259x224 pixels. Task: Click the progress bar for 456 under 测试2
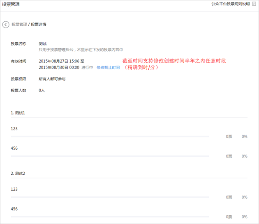pyautogui.click(x=110, y=217)
